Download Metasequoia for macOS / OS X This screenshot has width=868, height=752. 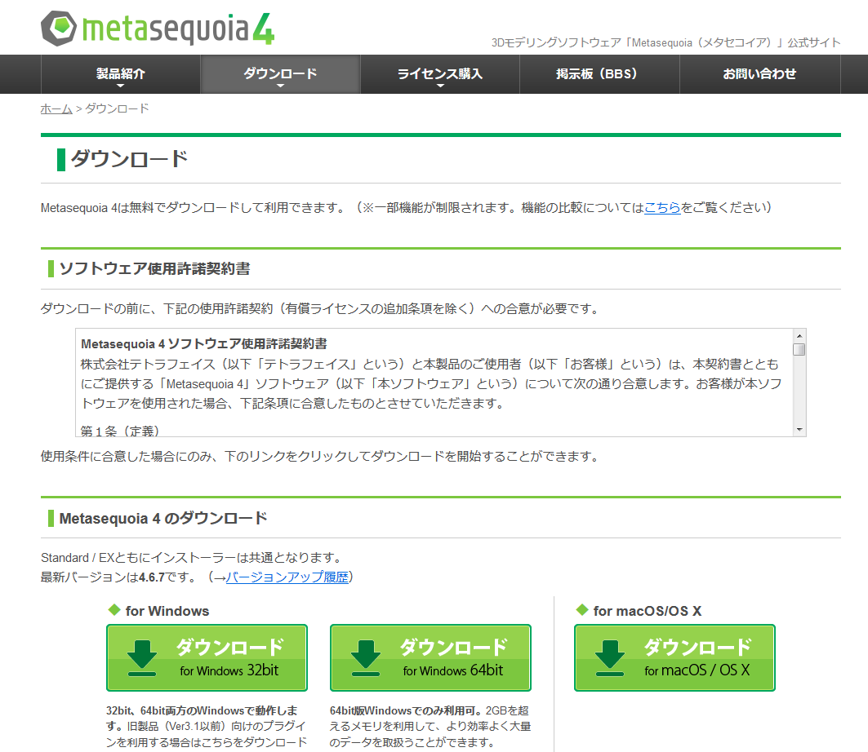point(674,658)
